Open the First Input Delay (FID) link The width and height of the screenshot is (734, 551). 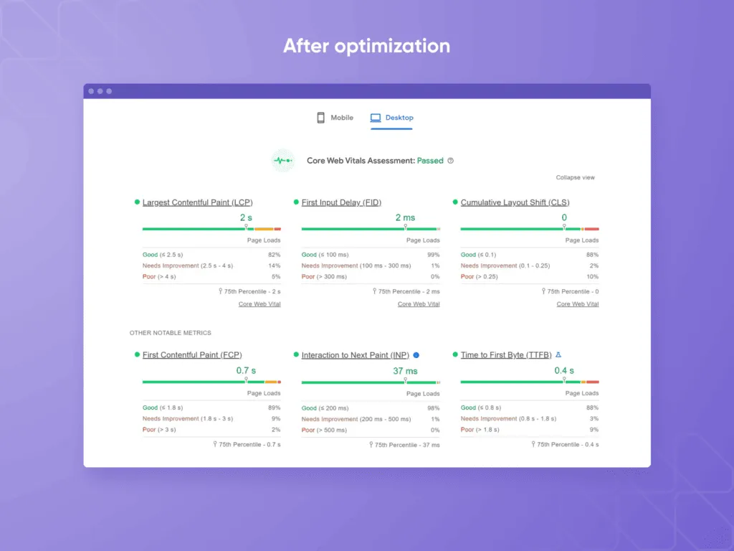(341, 202)
